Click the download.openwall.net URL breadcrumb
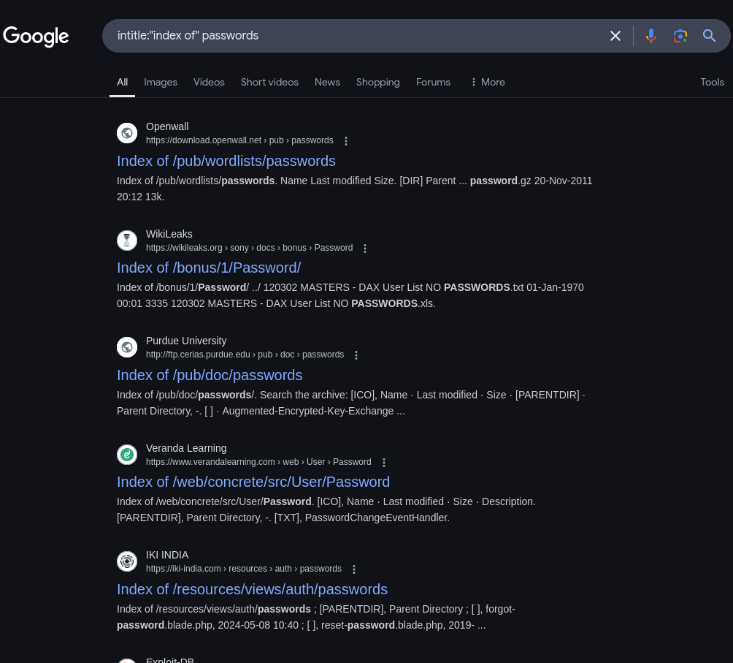This screenshot has height=663, width=733. click(x=239, y=140)
